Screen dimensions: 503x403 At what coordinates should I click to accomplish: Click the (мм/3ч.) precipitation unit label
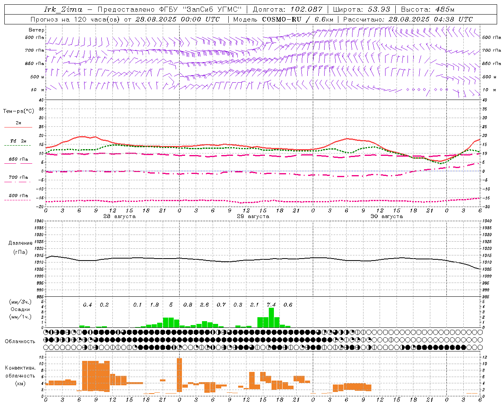(x=20, y=302)
